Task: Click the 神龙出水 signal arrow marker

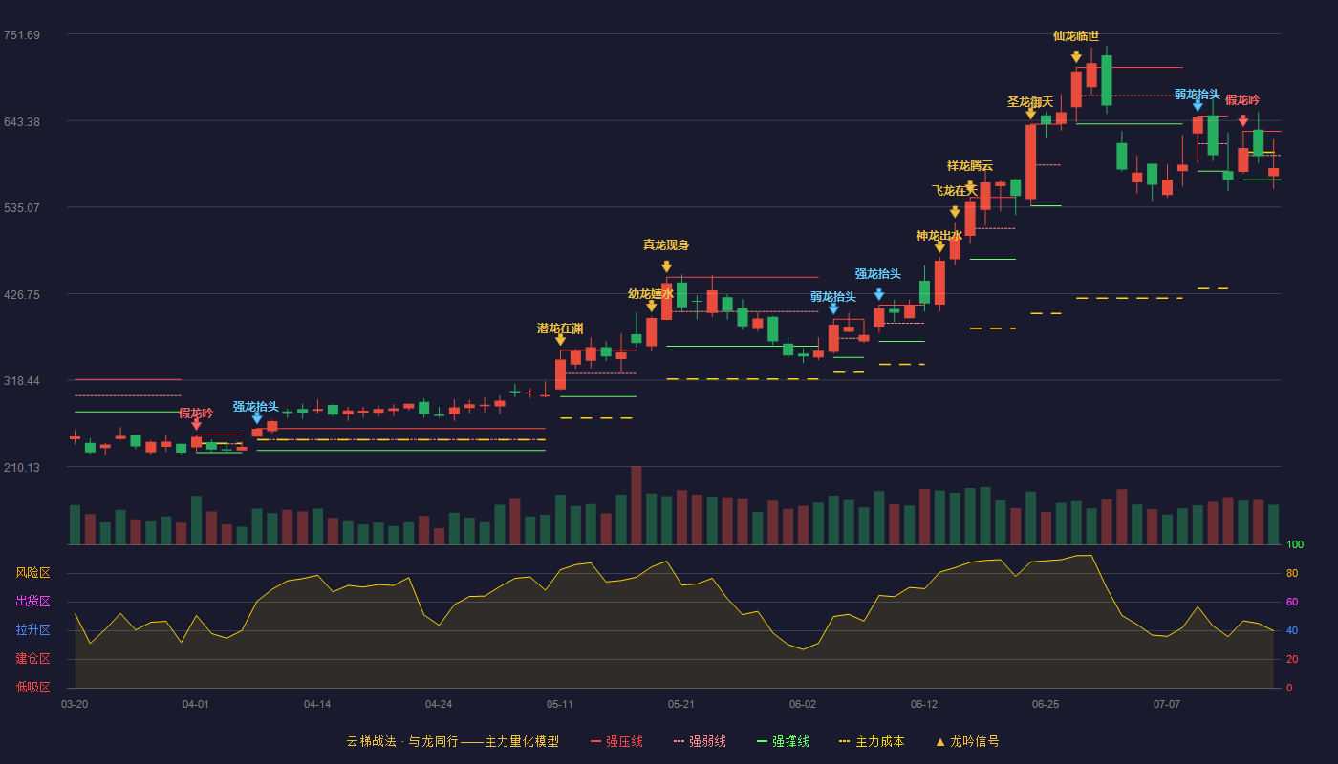Action: [x=939, y=247]
